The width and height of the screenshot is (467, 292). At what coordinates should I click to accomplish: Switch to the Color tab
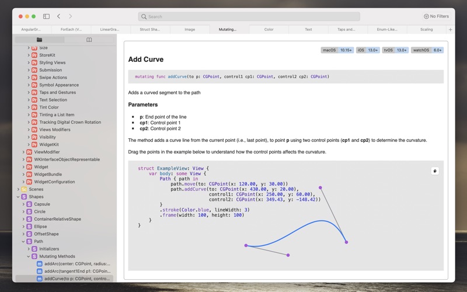269,29
